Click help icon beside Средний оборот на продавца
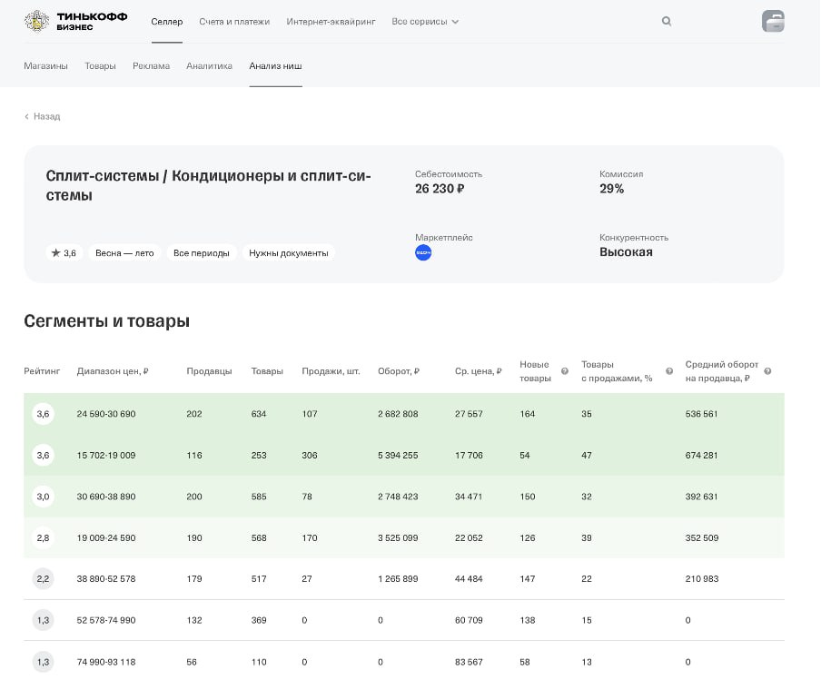This screenshot has height=699, width=821. [x=767, y=371]
